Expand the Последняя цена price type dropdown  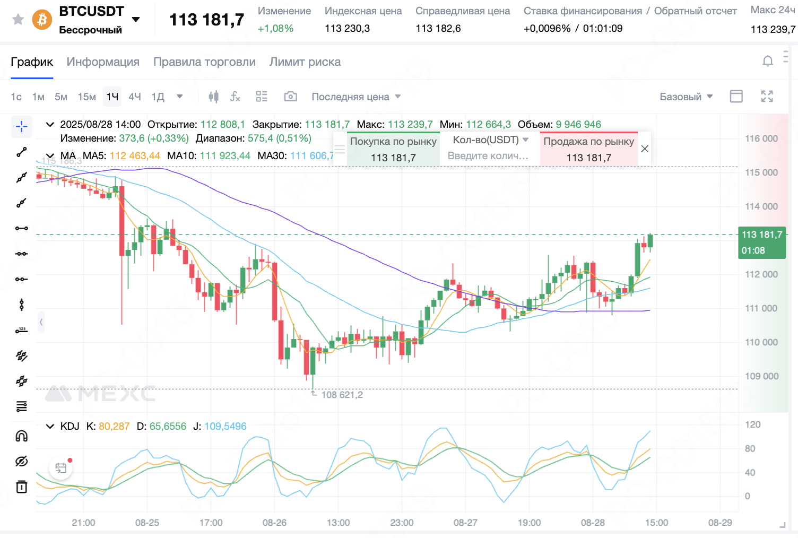pyautogui.click(x=356, y=97)
